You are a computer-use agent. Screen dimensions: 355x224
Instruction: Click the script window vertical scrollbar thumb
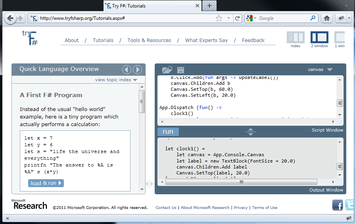[340, 103]
